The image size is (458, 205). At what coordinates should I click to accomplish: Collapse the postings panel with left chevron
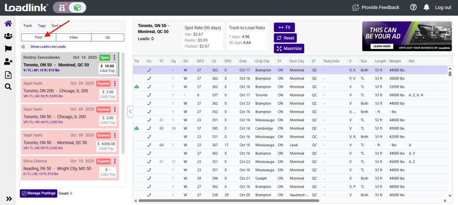point(130,111)
